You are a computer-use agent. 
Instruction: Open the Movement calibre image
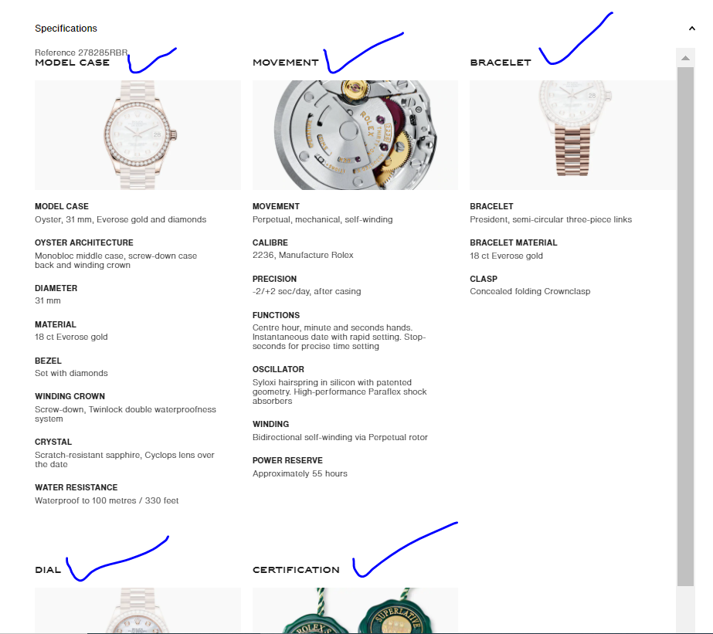(x=355, y=135)
